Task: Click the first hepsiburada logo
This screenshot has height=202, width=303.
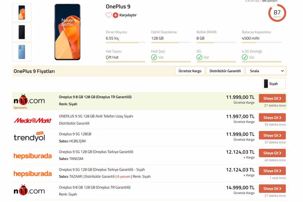Action: click(x=32, y=156)
